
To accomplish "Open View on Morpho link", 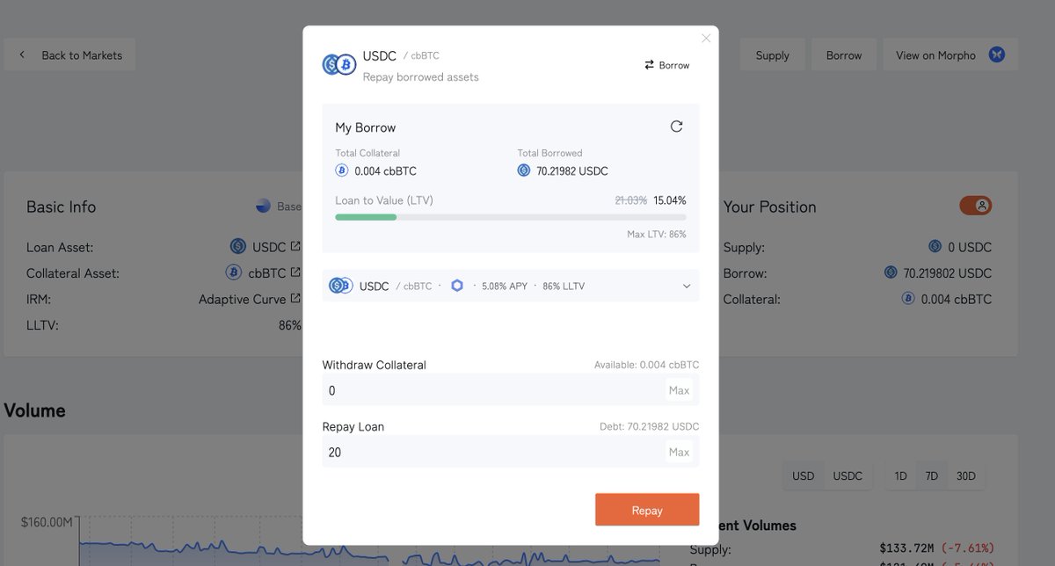I will pos(950,54).
